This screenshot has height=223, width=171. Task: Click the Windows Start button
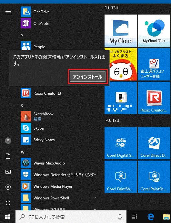(x=8, y=217)
